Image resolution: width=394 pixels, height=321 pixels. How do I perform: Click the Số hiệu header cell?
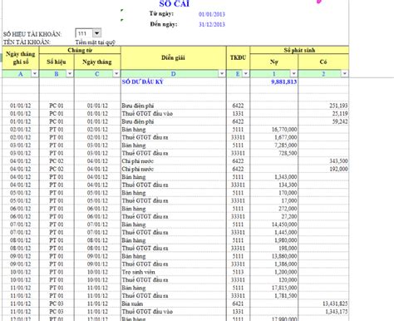[57, 62]
